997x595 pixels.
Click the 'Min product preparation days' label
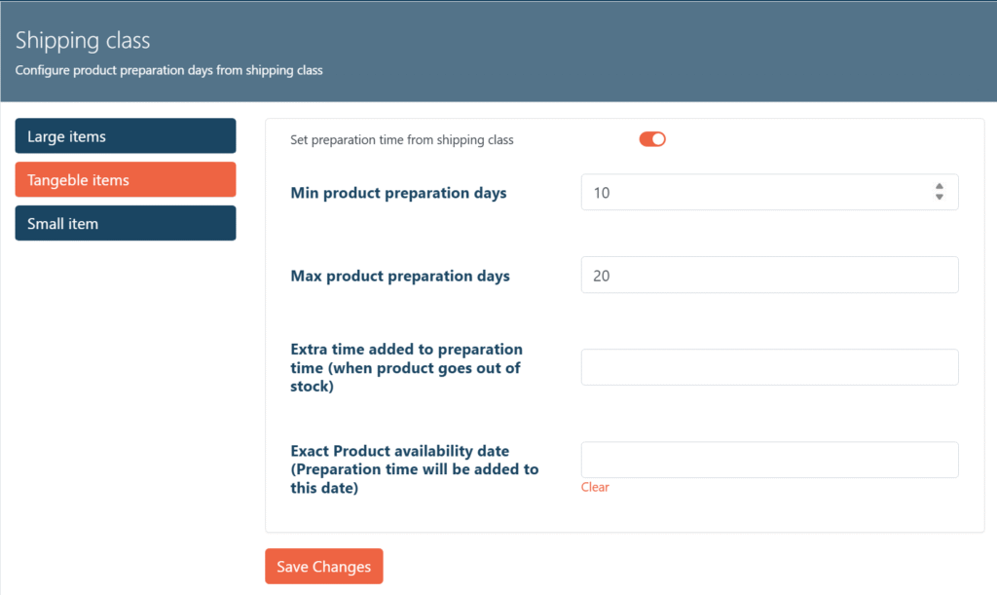click(x=398, y=193)
